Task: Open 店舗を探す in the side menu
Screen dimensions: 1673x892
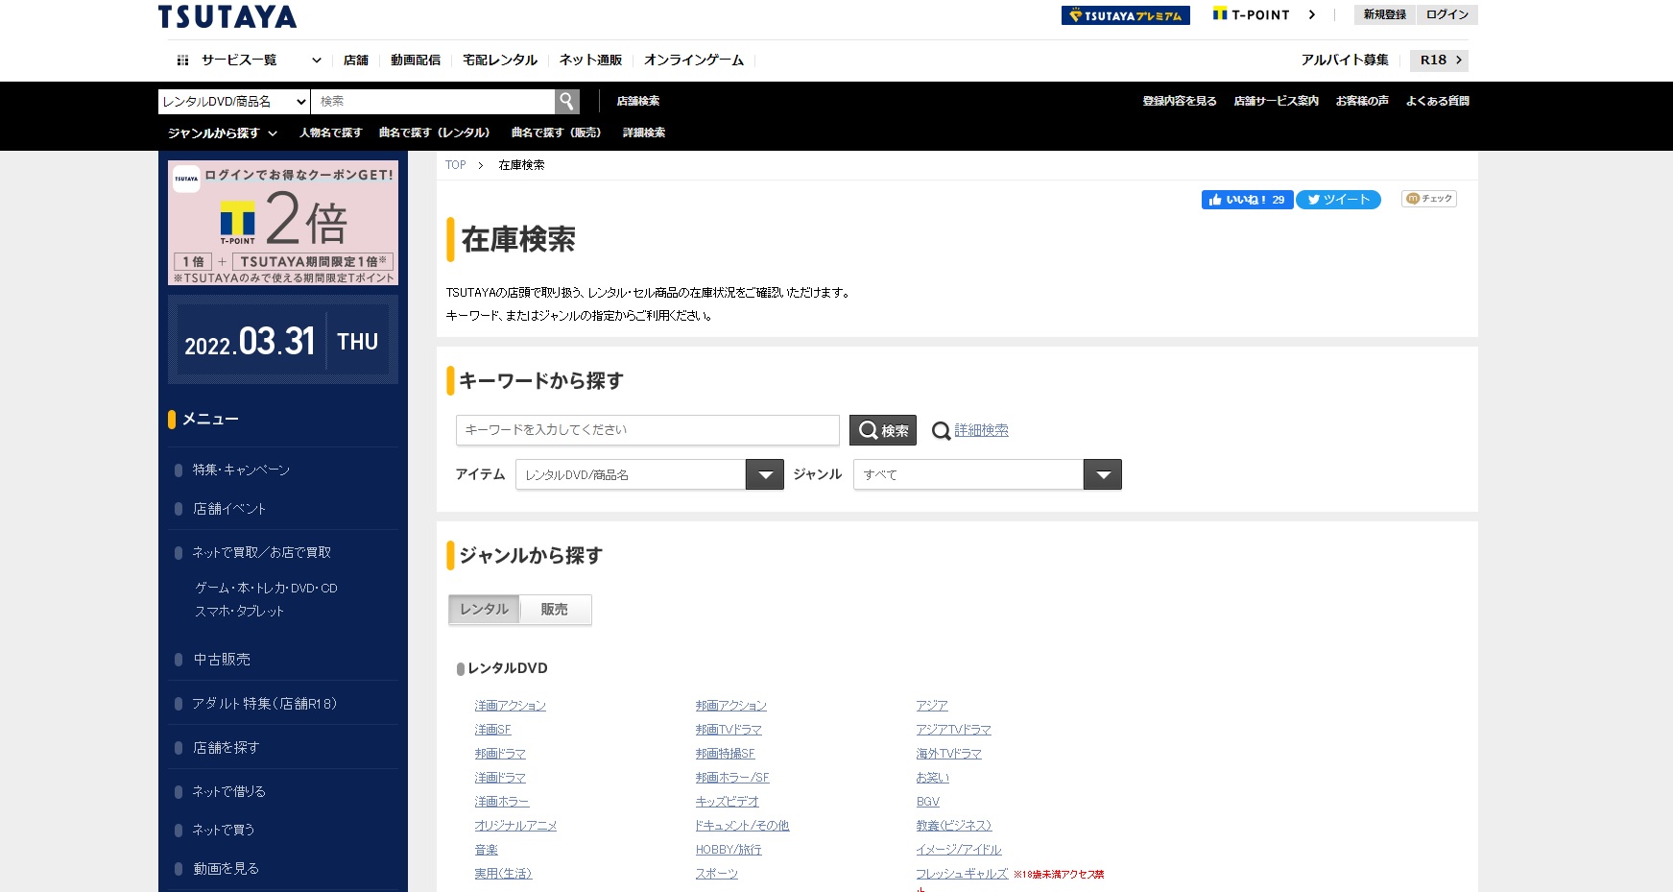Action: click(226, 748)
